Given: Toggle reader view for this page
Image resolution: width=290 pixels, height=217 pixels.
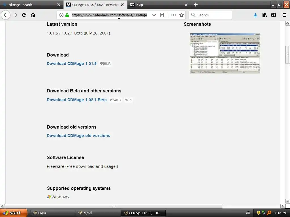Looking at the screenshot, I should click(162, 15).
